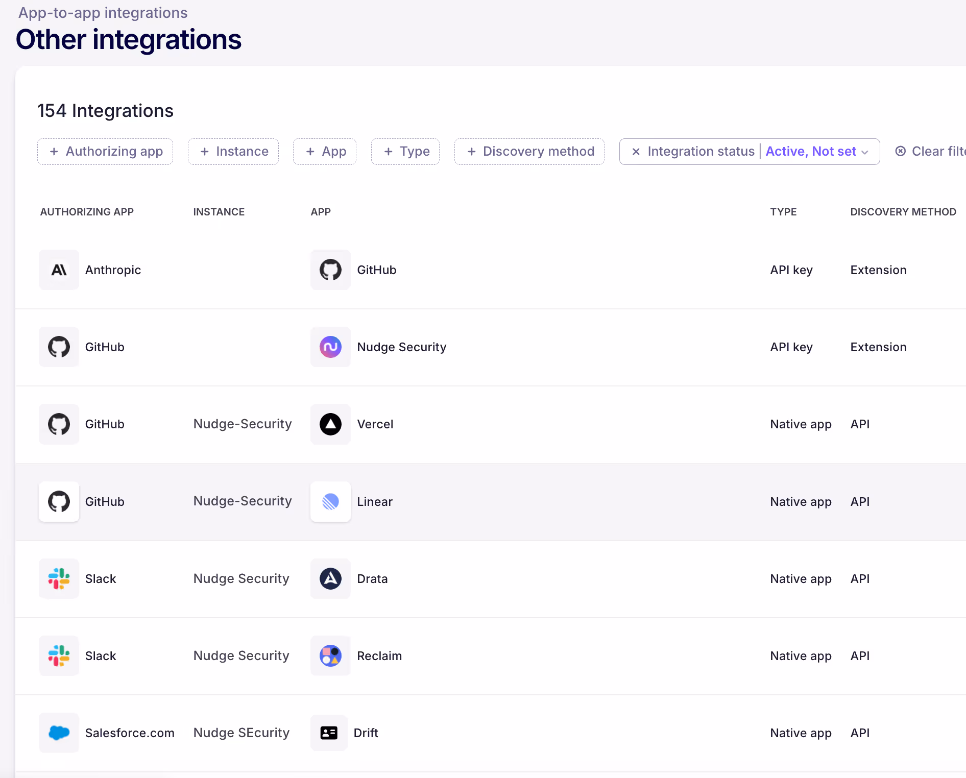Viewport: 966px width, 778px height.
Task: Click API key type in Anthropic row
Action: point(791,270)
